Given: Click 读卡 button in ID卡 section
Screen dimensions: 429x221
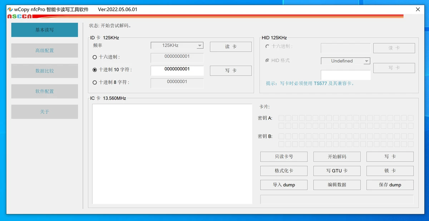Looking at the screenshot, I should click(231, 47).
